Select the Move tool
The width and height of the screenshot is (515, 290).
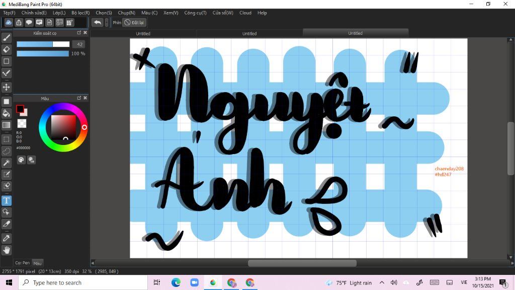coord(6,87)
